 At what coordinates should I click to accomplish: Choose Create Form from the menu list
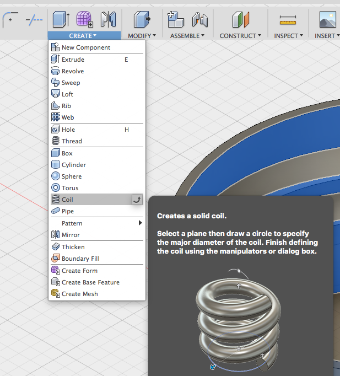[97, 271]
